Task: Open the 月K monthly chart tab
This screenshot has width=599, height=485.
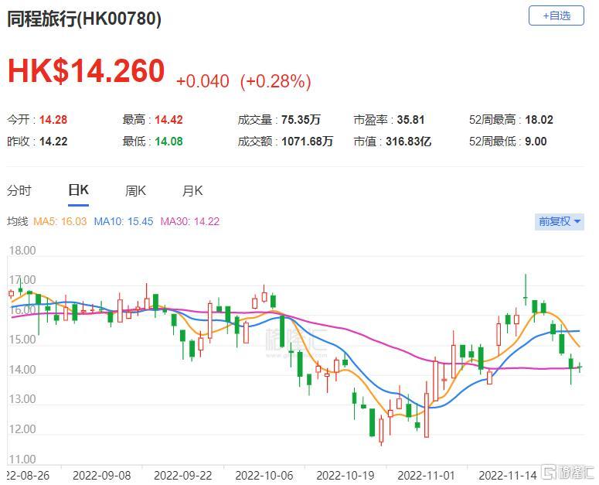Action: 192,190
